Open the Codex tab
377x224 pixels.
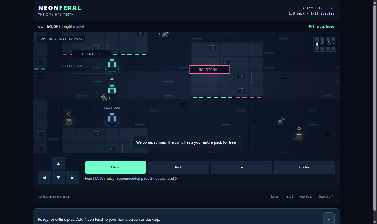(304, 167)
